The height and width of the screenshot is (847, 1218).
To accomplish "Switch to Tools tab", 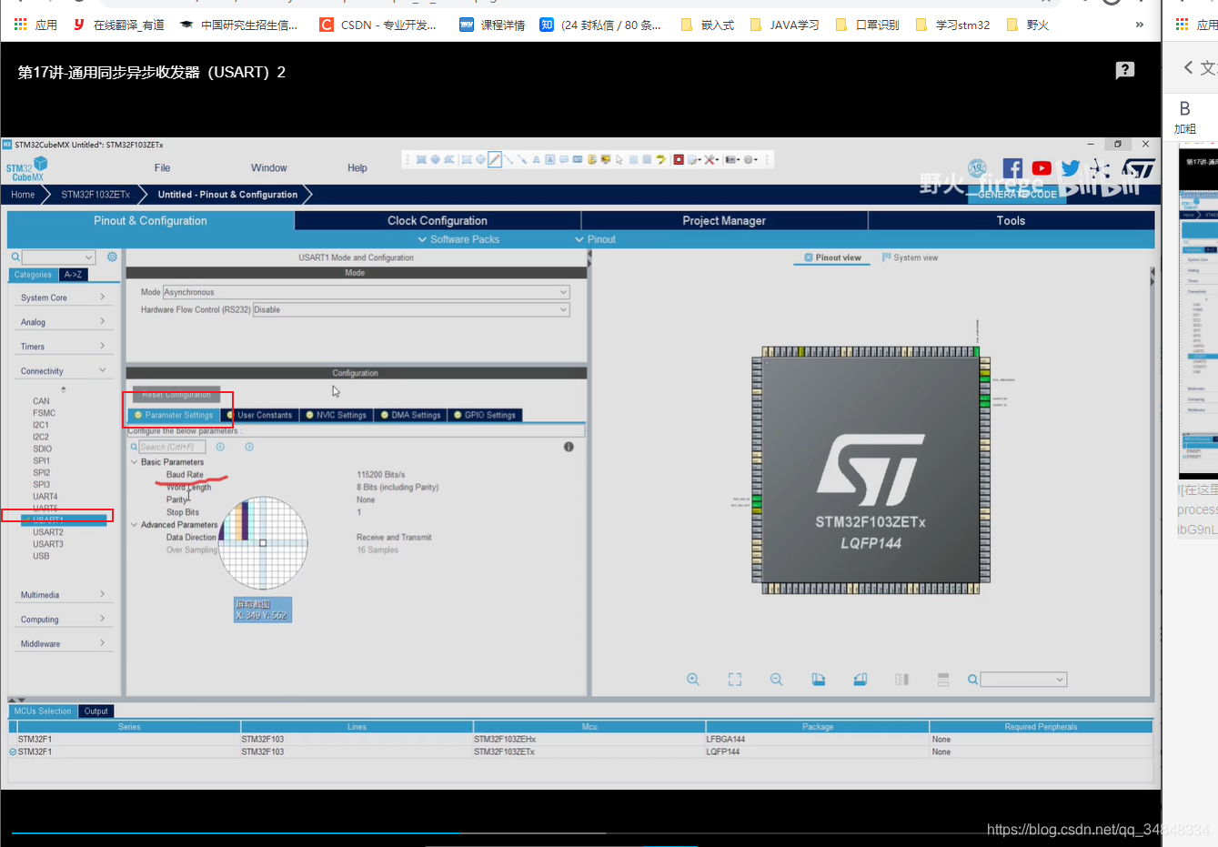I will [1011, 221].
